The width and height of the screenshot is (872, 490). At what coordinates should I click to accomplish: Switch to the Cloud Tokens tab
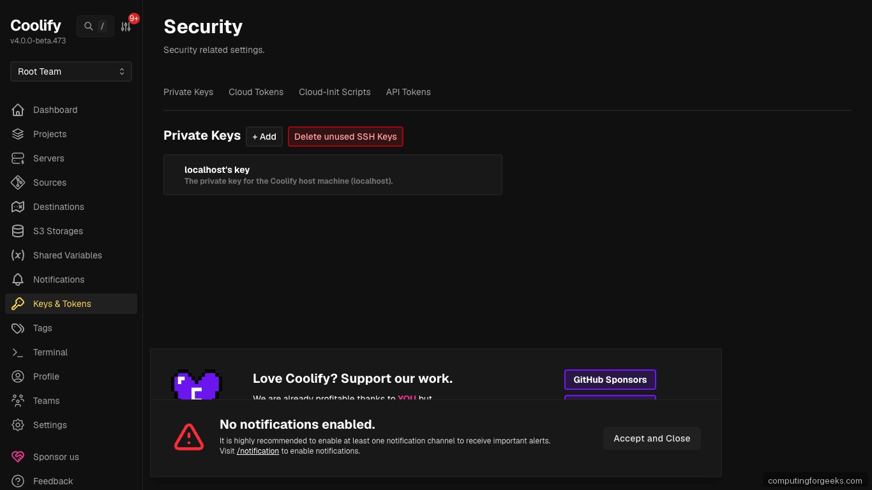(255, 92)
